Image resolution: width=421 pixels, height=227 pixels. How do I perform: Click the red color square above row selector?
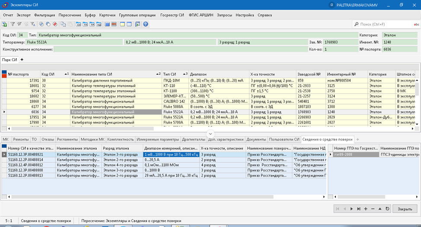point(4,76)
